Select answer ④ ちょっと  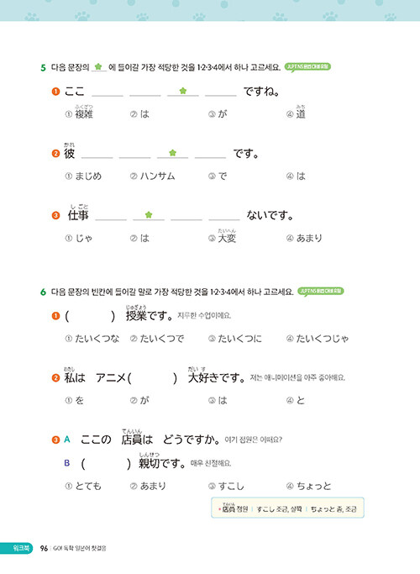click(x=309, y=486)
